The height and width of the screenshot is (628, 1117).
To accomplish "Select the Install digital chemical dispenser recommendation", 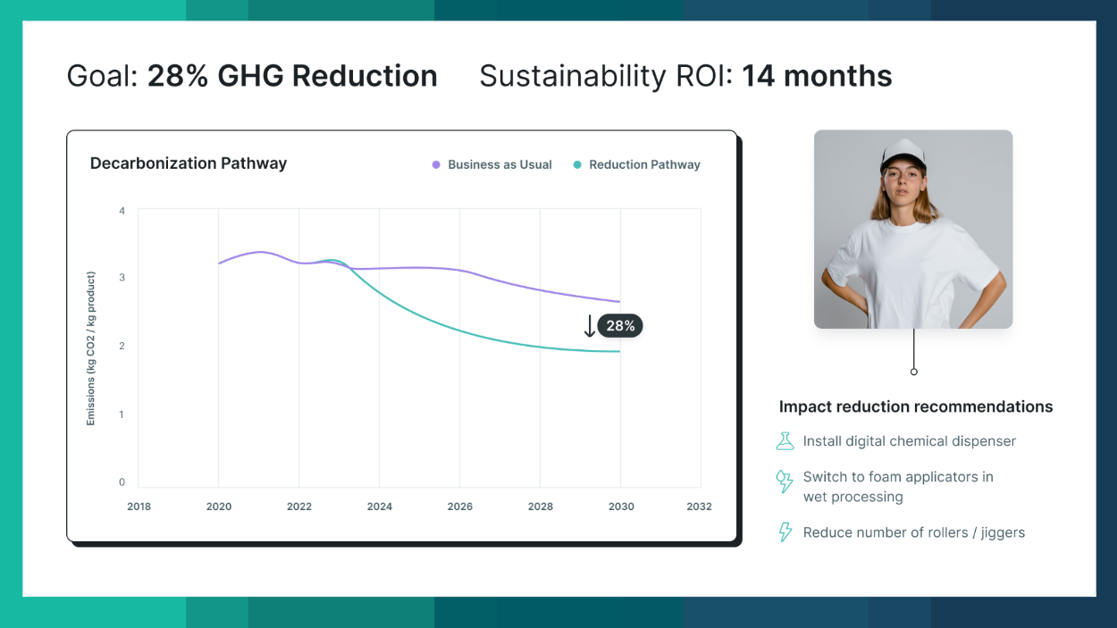I will point(909,440).
